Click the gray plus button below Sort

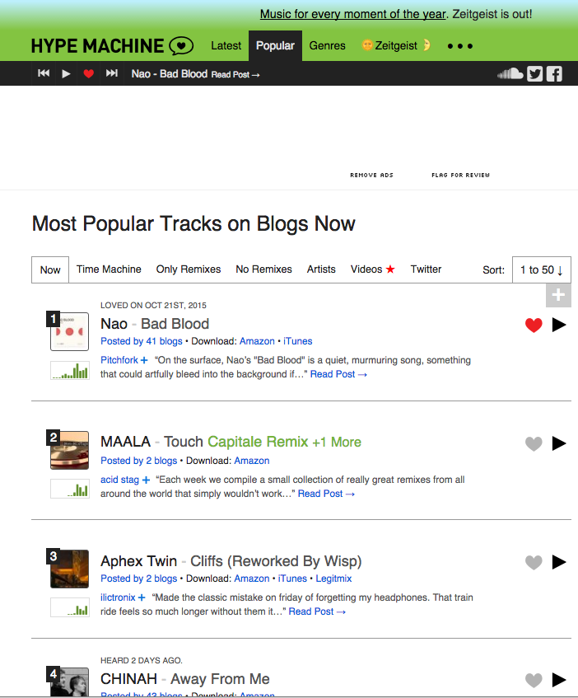point(558,295)
